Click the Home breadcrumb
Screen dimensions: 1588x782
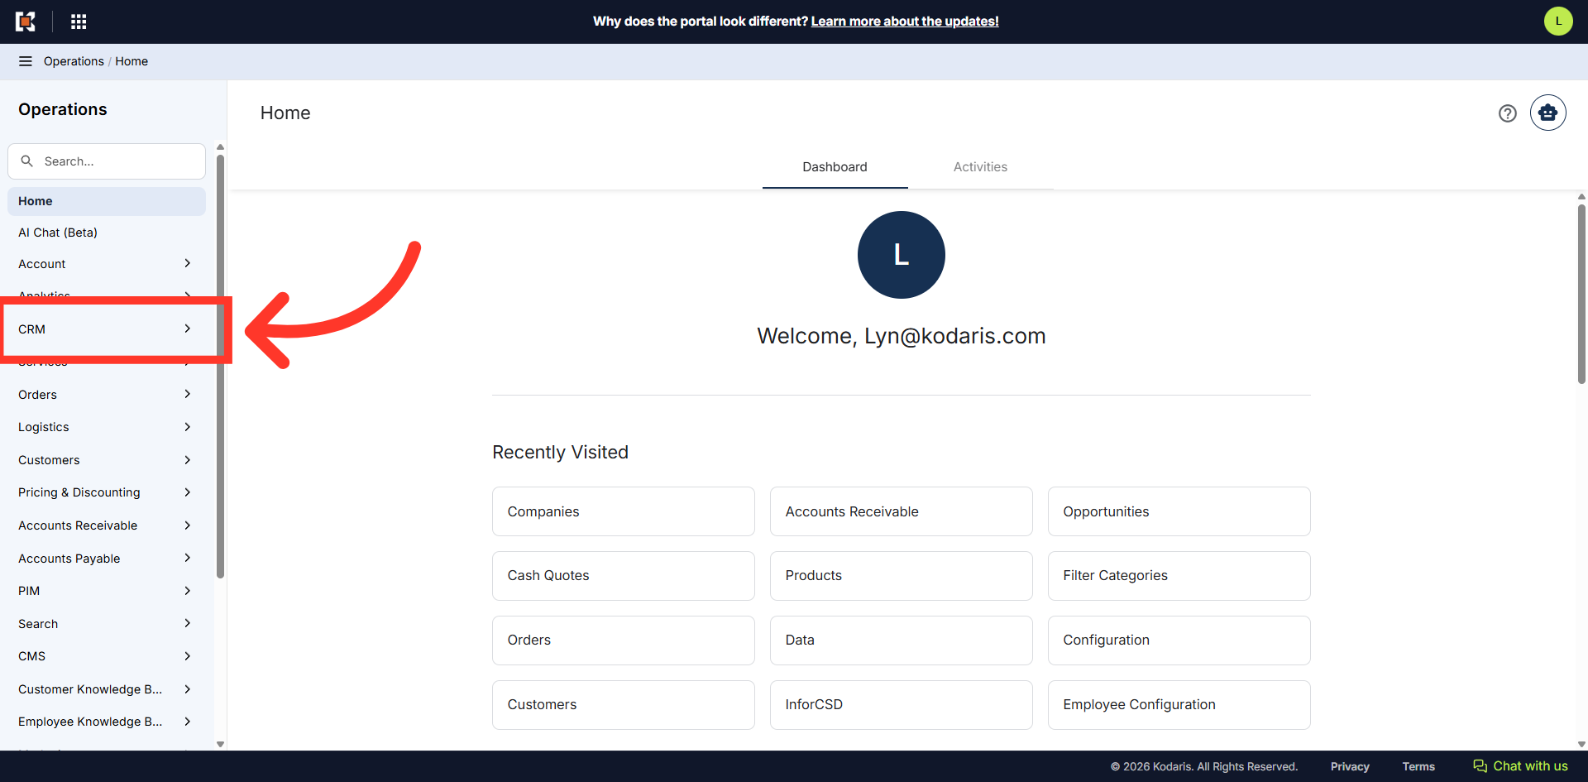click(132, 61)
